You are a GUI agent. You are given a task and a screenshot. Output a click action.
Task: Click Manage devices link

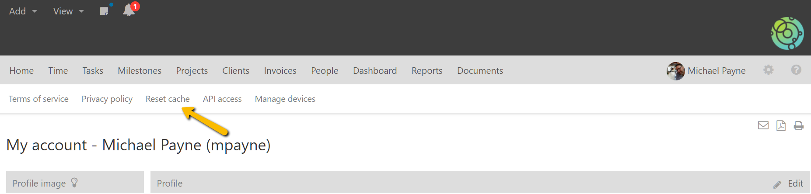(x=285, y=99)
